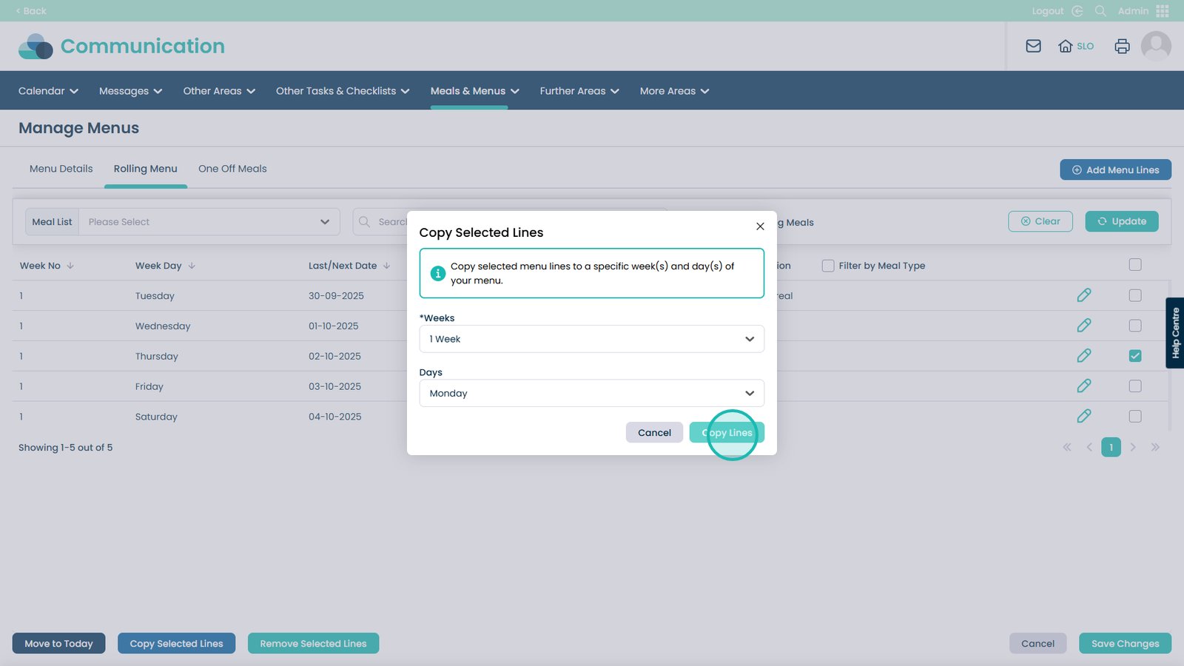Enable Filter by Meal Type checkbox
1184x666 pixels.
[x=828, y=266]
